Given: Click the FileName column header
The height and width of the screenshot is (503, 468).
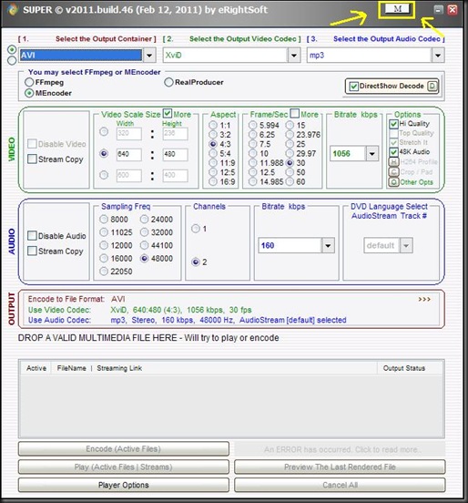Looking at the screenshot, I should (72, 368).
